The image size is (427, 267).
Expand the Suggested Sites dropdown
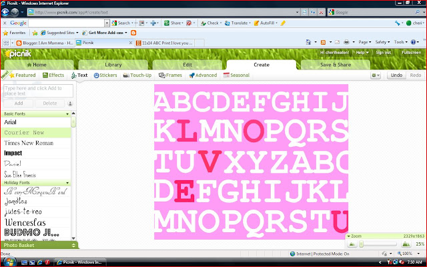(77, 33)
